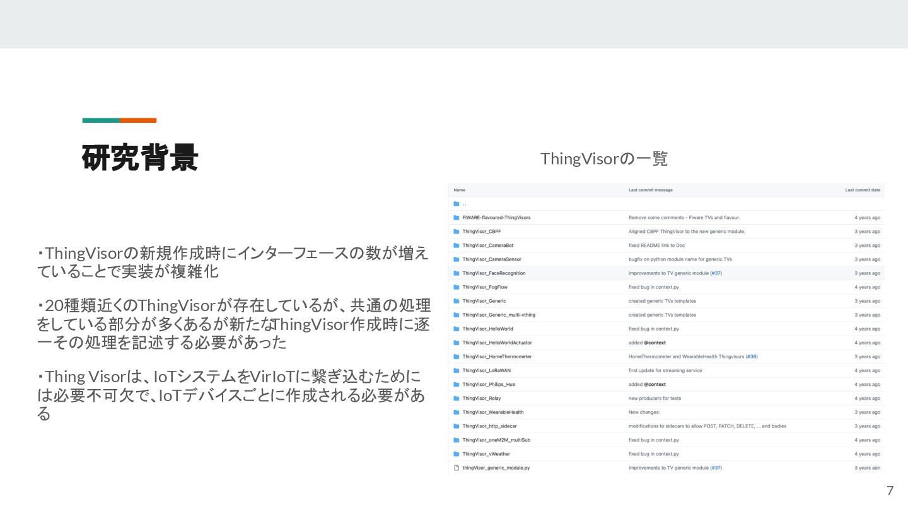Click 'first update for streaming service' commit message

coord(665,370)
